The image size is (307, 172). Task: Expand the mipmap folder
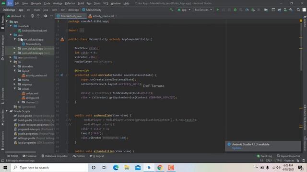(x=14, y=84)
